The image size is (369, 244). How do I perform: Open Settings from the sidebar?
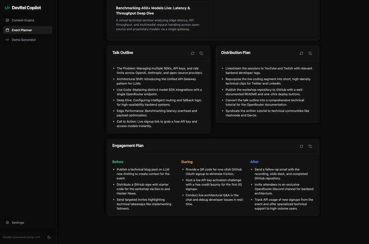(x=18, y=222)
